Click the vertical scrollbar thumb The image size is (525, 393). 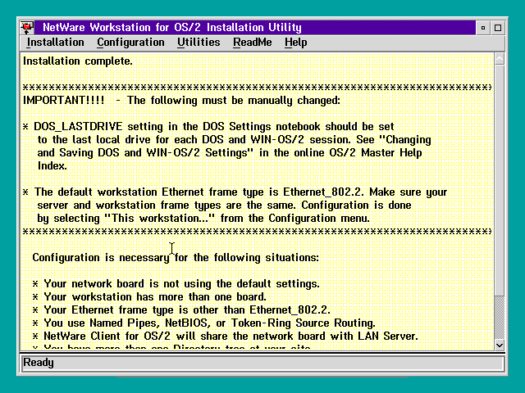(500, 180)
